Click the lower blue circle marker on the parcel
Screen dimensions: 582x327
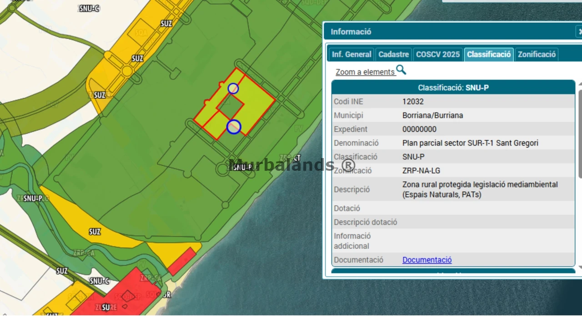(x=234, y=127)
